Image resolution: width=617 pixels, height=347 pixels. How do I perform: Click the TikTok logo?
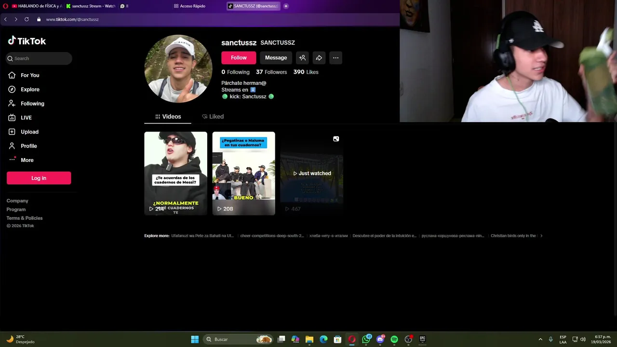click(x=27, y=41)
